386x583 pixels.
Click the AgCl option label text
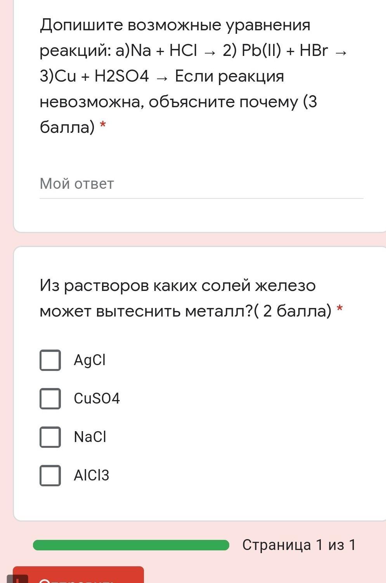(90, 360)
